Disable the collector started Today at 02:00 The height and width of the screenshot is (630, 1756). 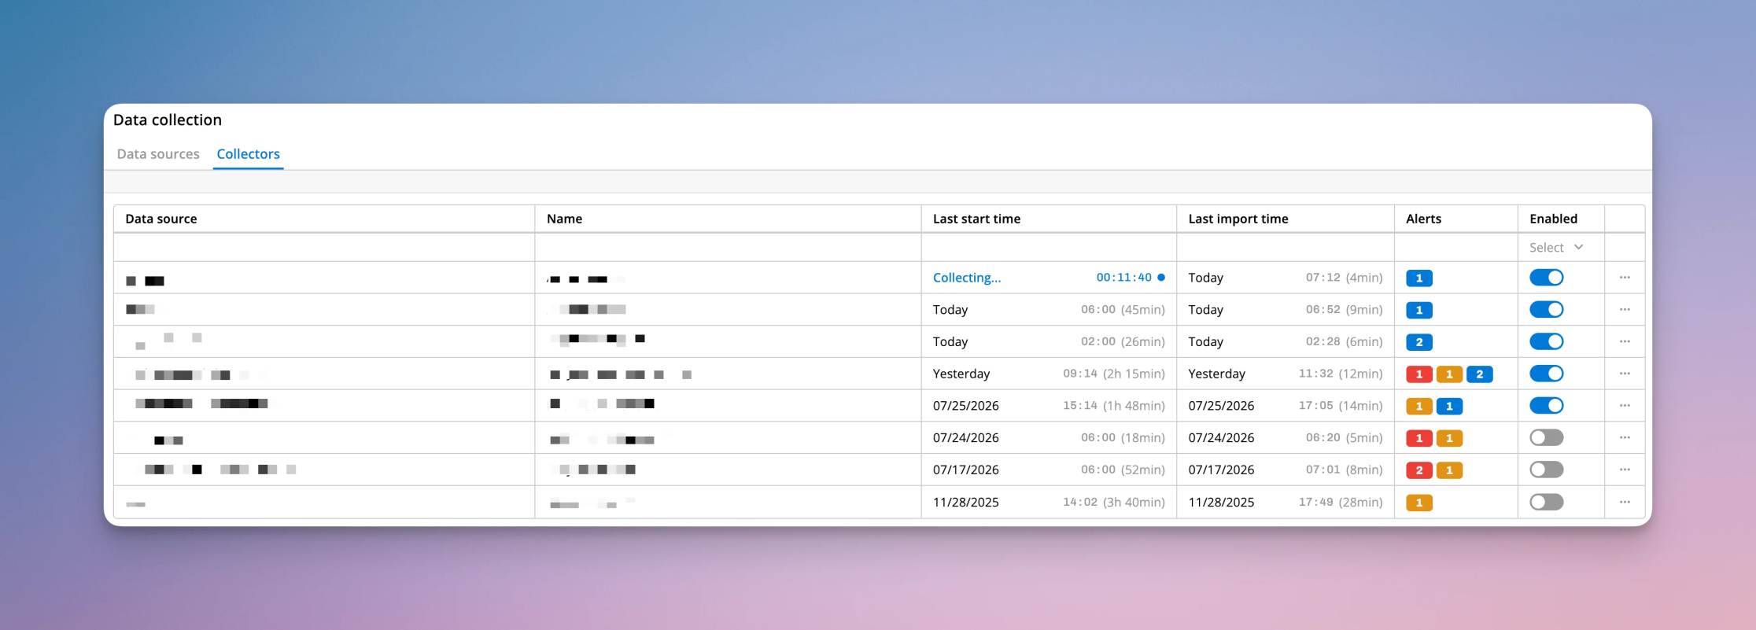pos(1547,341)
